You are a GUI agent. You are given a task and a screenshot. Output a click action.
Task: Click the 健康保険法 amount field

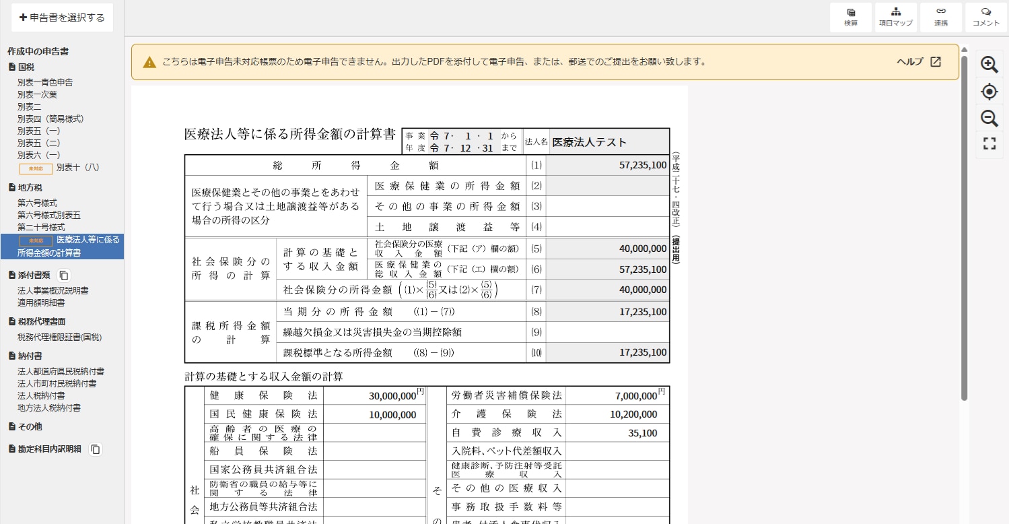coord(375,396)
